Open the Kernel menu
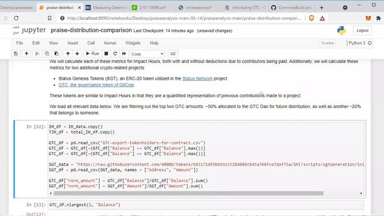 (110, 43)
